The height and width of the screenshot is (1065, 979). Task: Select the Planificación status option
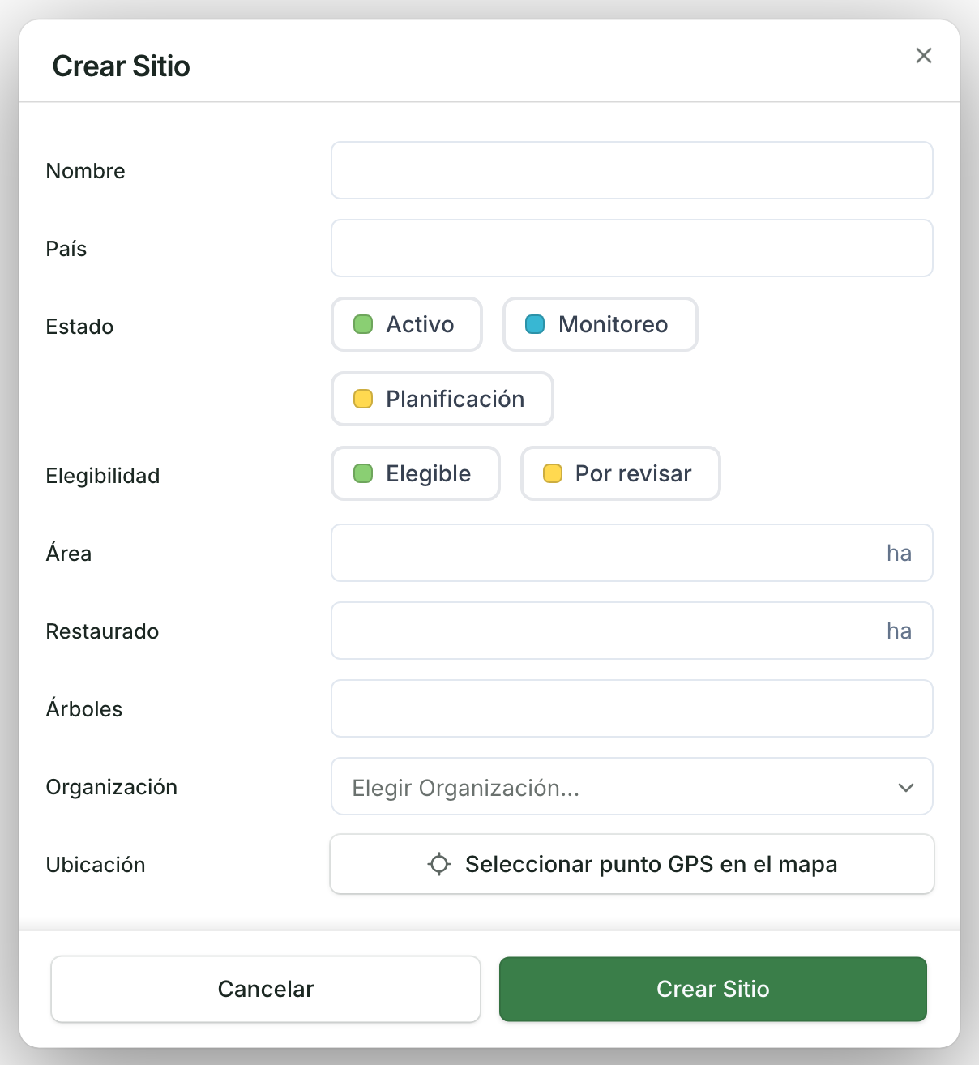click(x=442, y=399)
